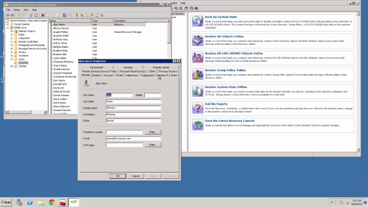Screen dimensions: 368x207
Task: Expand the Builtin container
Action: pos(11,34)
